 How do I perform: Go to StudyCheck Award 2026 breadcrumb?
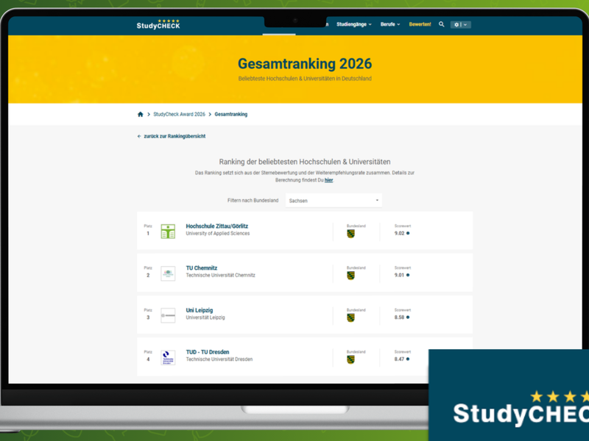179,115
